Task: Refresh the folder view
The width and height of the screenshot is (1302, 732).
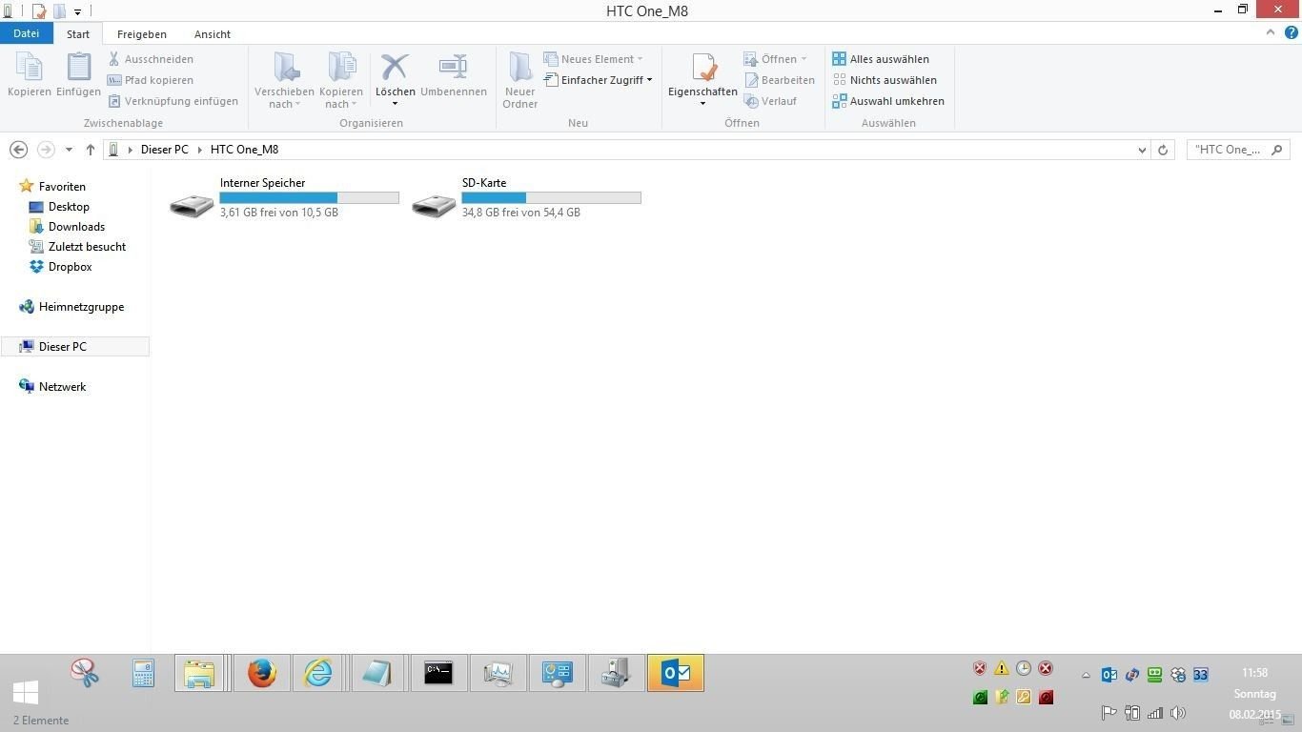Action: (1163, 150)
